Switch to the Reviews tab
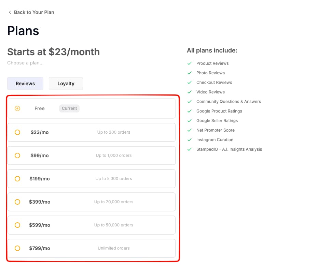Screen dimensions: 318x266 [x=25, y=84]
